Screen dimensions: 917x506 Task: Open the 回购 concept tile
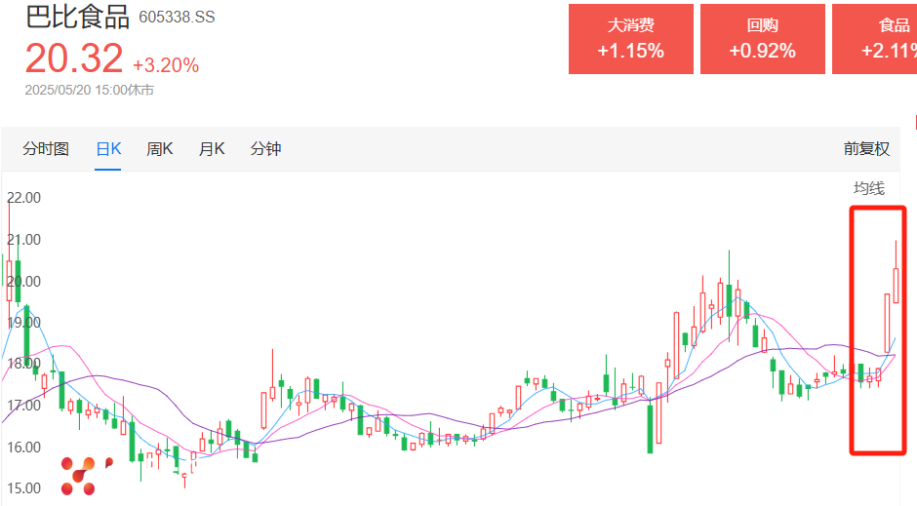coord(762,39)
